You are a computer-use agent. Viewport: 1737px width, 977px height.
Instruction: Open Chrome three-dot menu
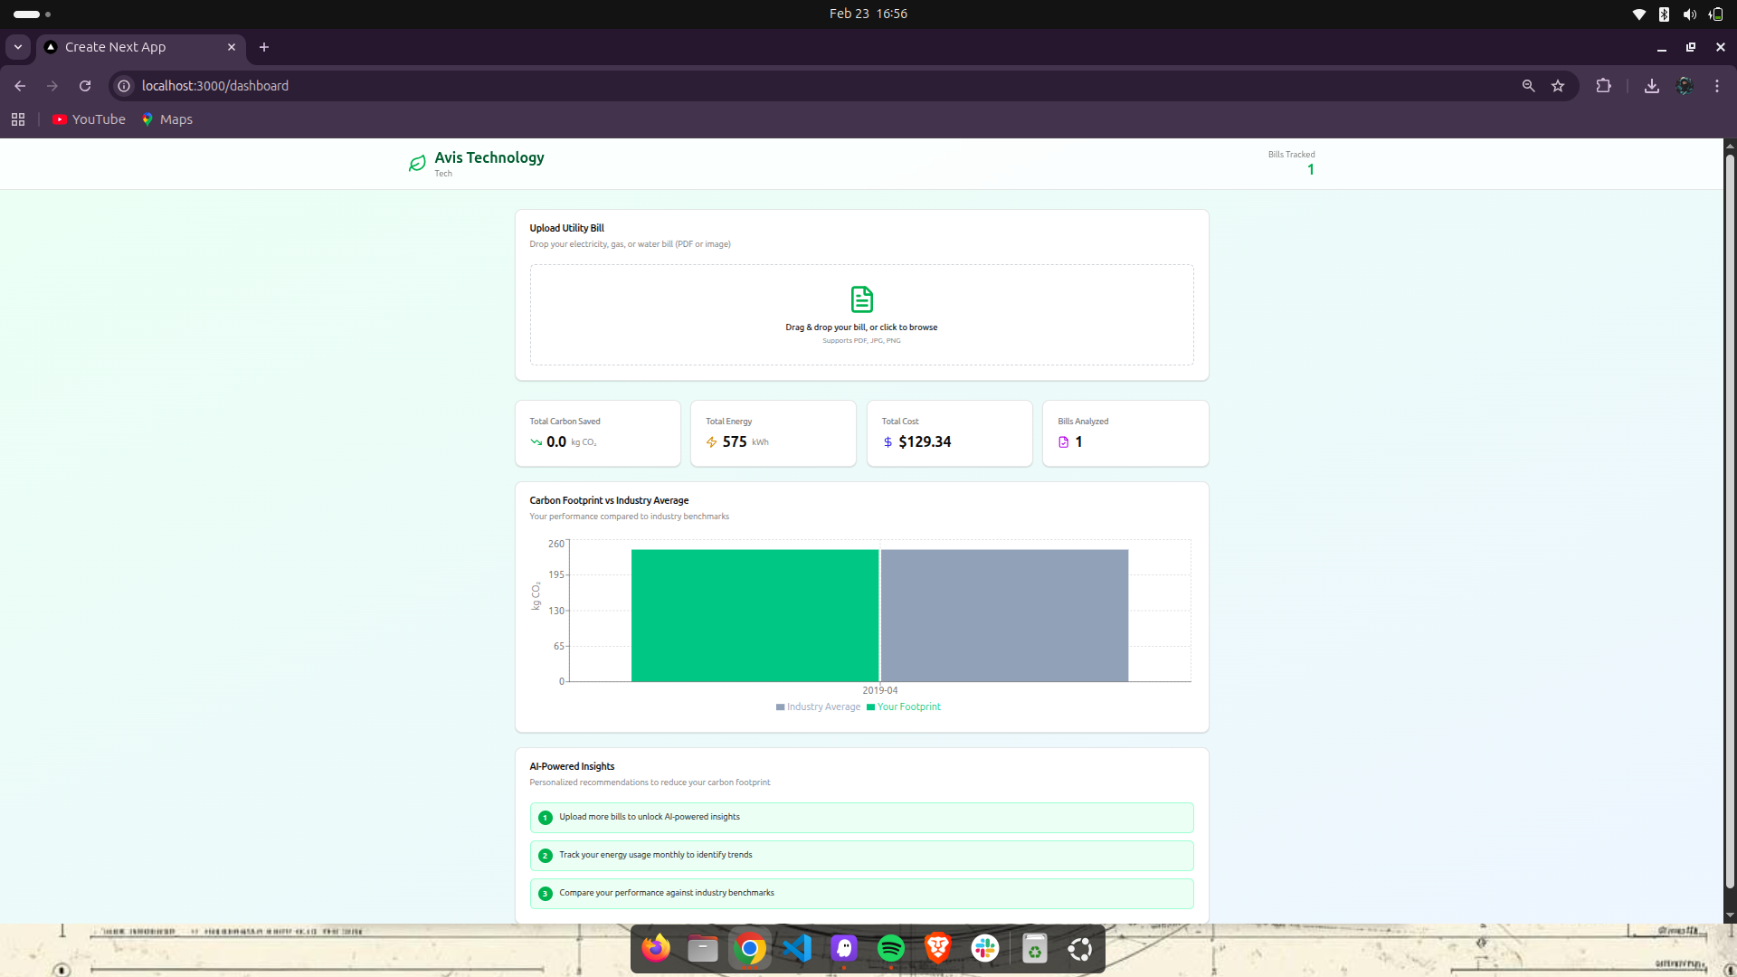1717,86
